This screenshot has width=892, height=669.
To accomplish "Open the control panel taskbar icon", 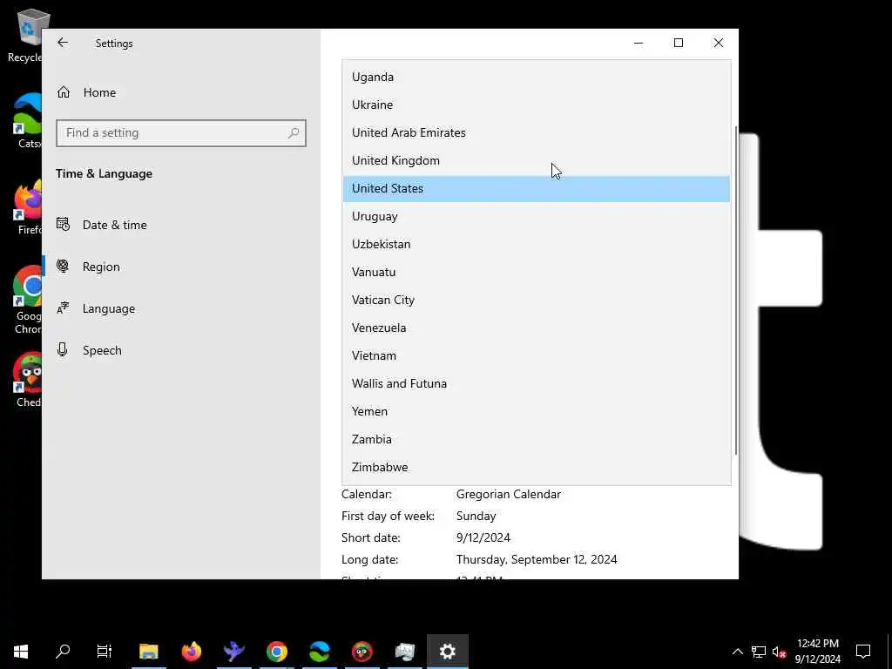I will [404, 652].
